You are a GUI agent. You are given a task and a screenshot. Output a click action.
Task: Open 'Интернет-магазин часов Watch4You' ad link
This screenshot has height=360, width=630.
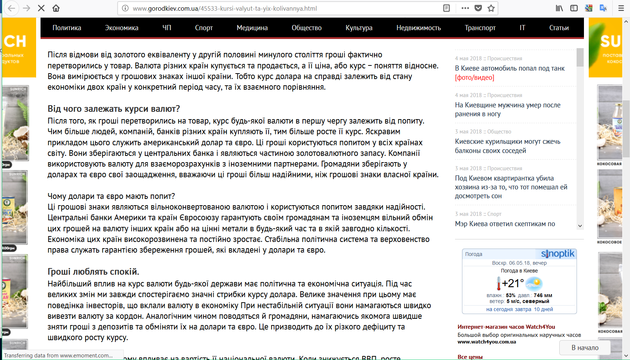coord(506,327)
